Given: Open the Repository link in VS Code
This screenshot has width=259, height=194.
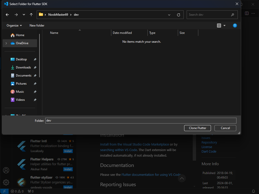Looking at the screenshot, I should (x=209, y=142).
